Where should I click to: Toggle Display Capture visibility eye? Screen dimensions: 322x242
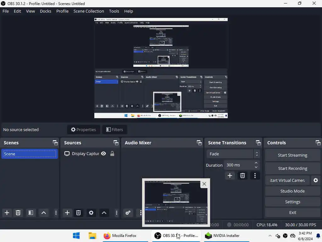pos(103,153)
